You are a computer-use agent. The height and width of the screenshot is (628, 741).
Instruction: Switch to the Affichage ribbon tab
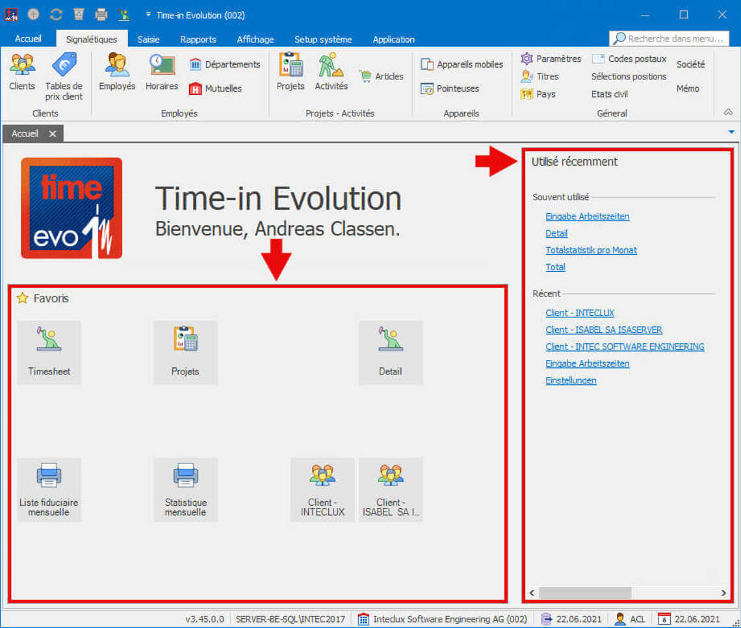[x=255, y=39]
